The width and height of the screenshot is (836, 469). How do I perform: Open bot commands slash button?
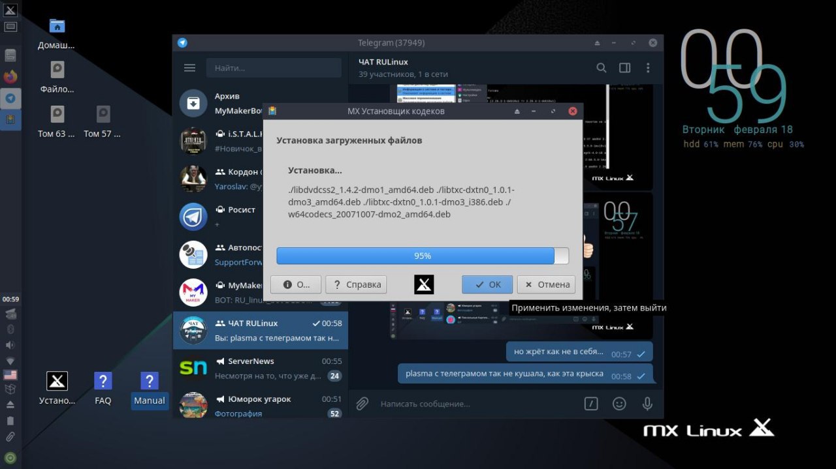pyautogui.click(x=591, y=404)
